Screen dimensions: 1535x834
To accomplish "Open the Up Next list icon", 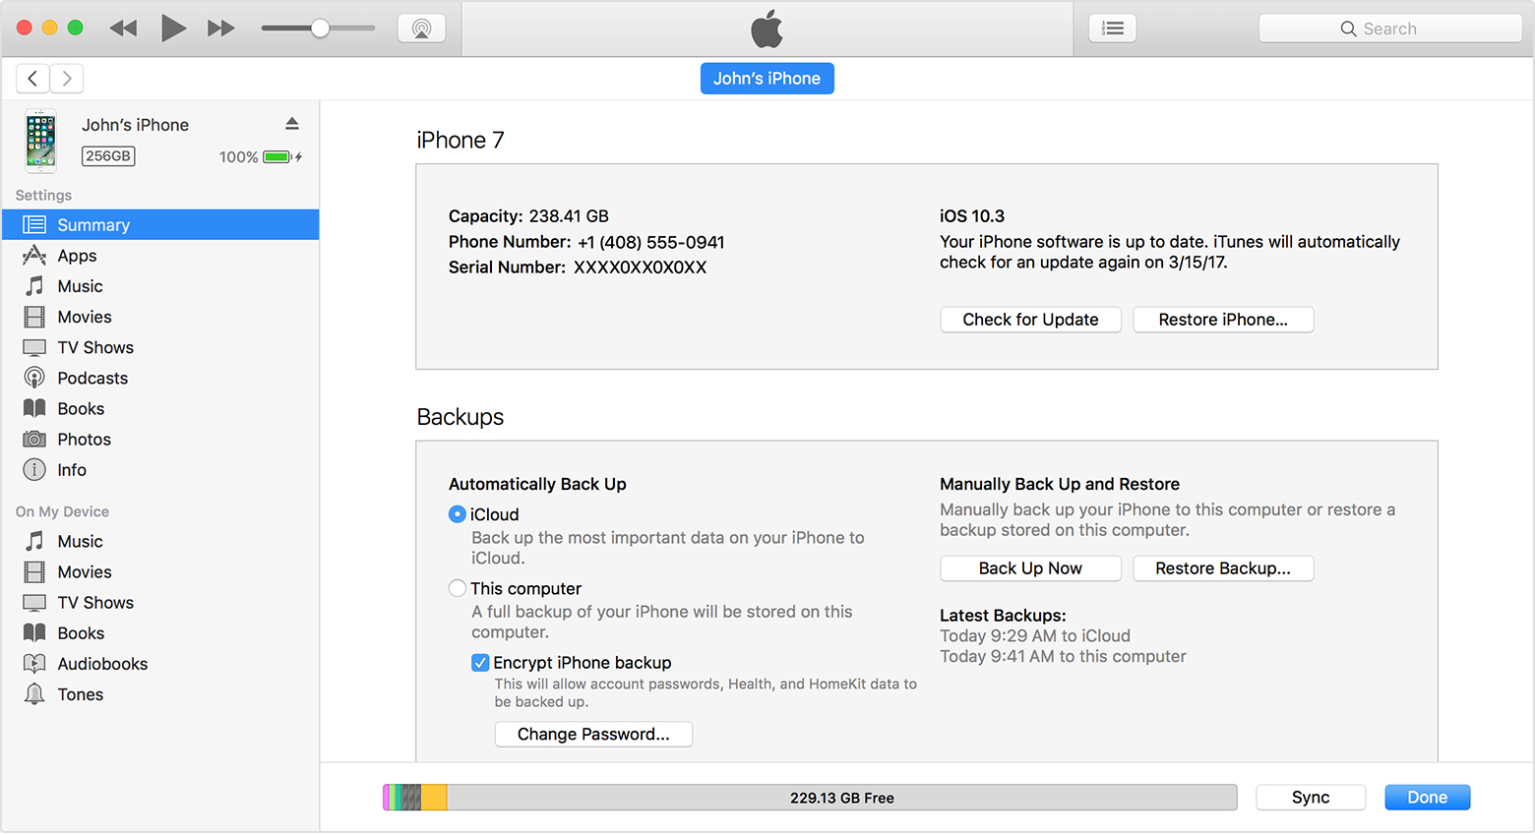I will coord(1113,29).
